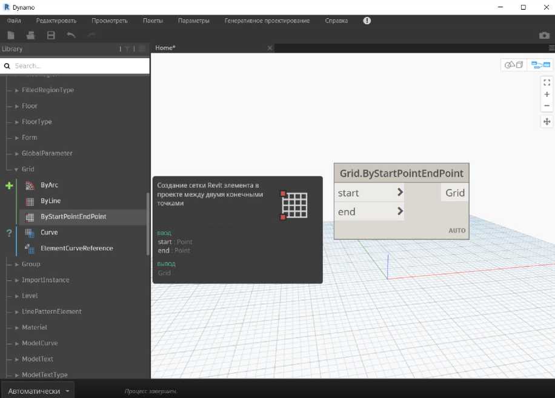555x398 pixels.
Task: Click the Zoom to Fit icon
Action: pyautogui.click(x=547, y=82)
